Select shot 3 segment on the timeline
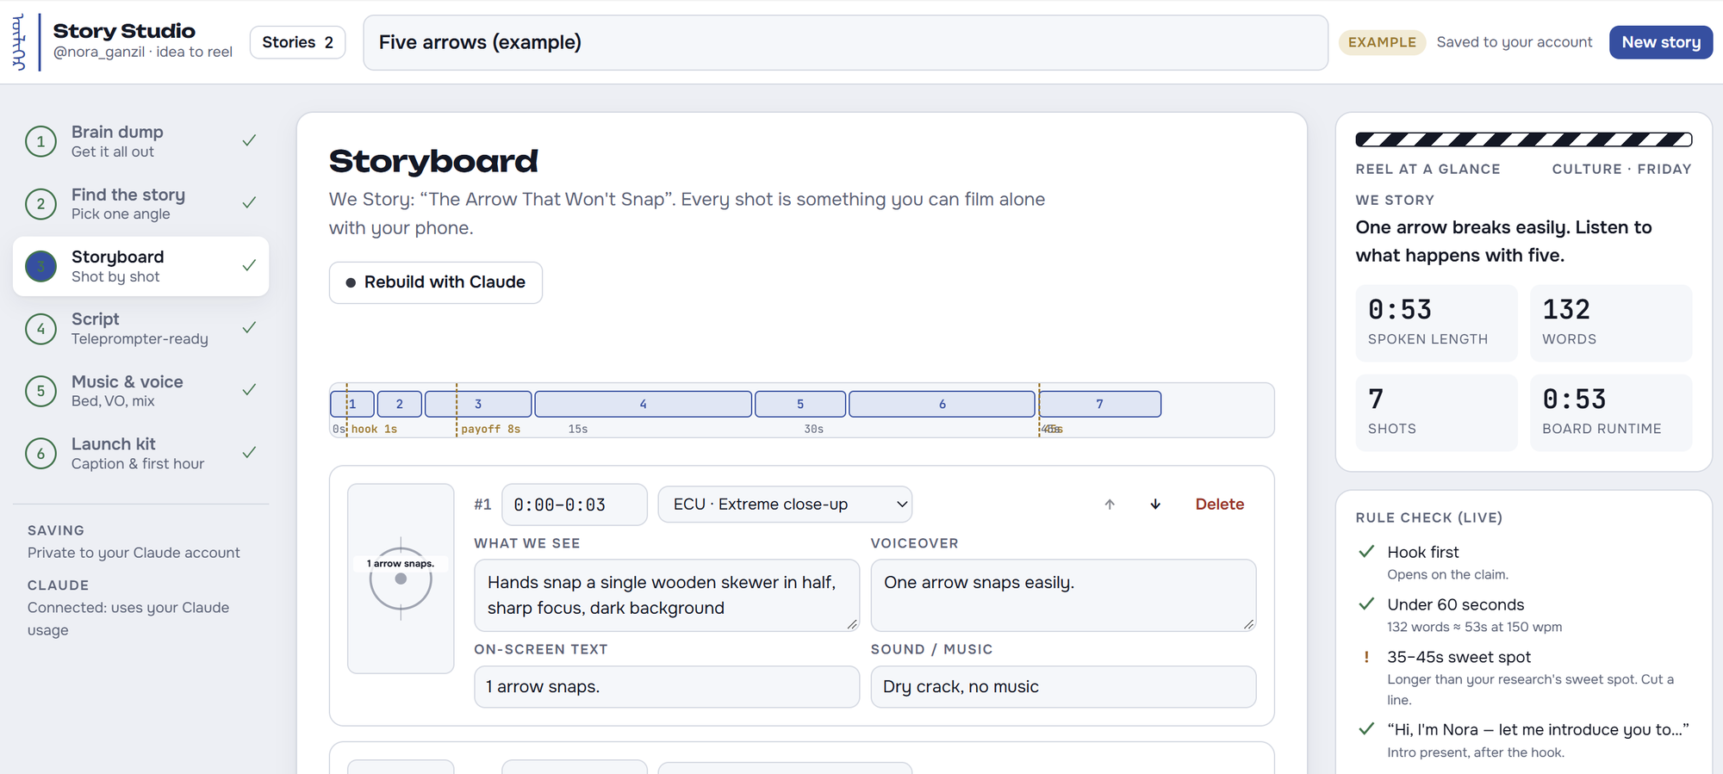Viewport: 1723px width, 774px height. (478, 404)
